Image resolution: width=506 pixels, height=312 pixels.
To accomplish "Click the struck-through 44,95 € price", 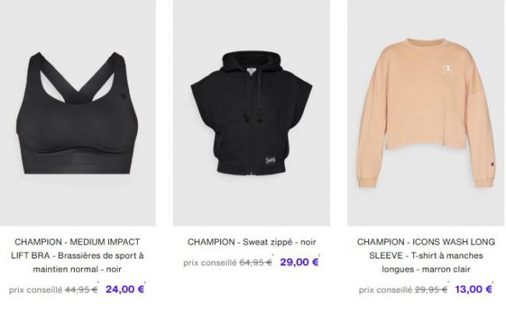I will tap(81, 289).
